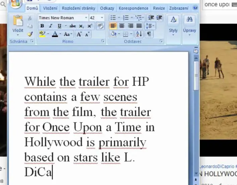The width and height of the screenshot is (237, 185).
Task: Justify the text
Action: (139, 26)
